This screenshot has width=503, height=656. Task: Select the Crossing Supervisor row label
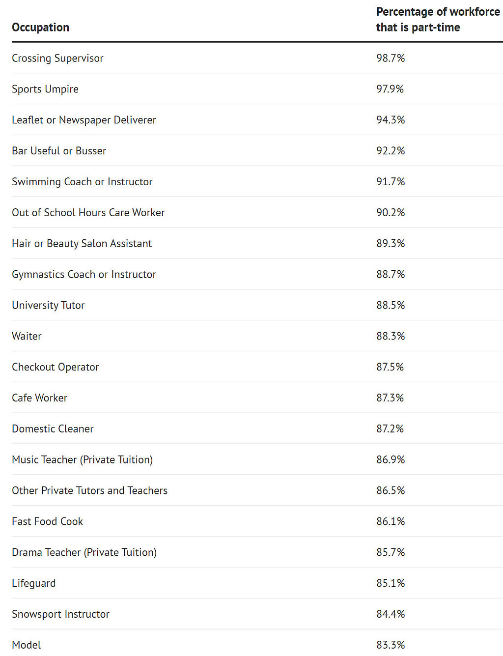click(57, 58)
